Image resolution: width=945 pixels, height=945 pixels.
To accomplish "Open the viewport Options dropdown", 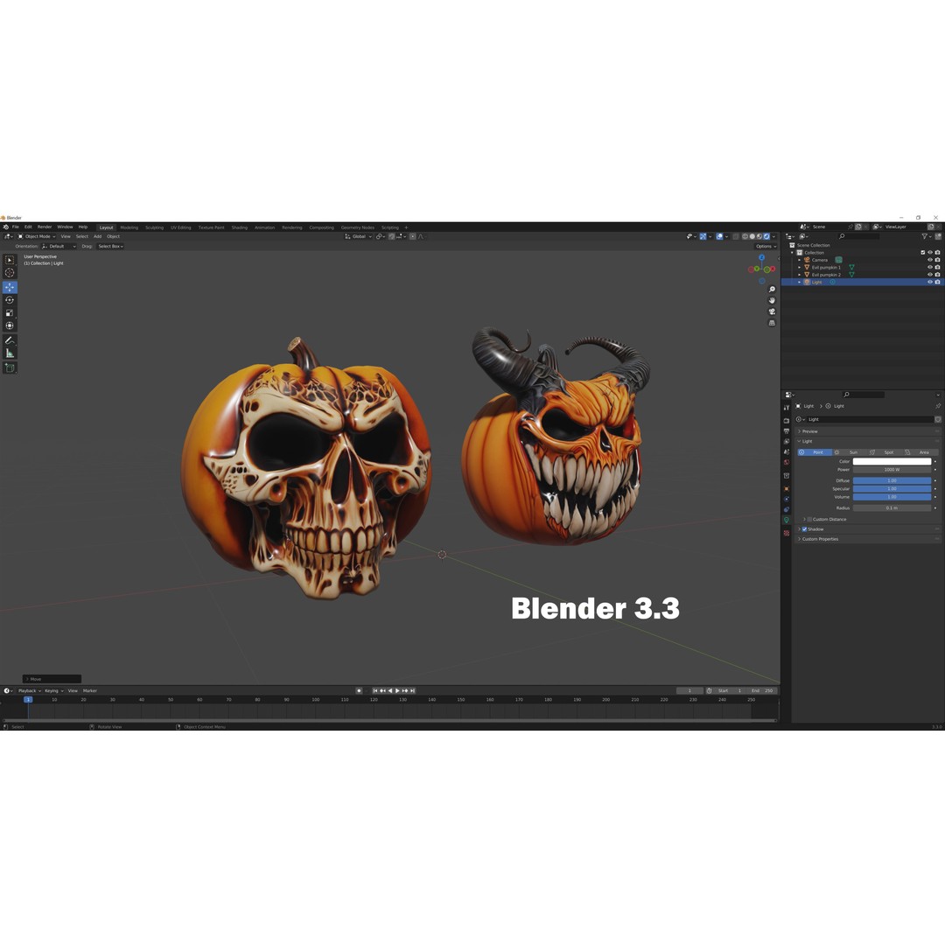I will (x=766, y=246).
